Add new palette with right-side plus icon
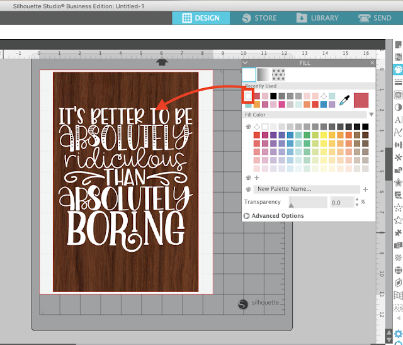403x345 pixels. tap(365, 189)
